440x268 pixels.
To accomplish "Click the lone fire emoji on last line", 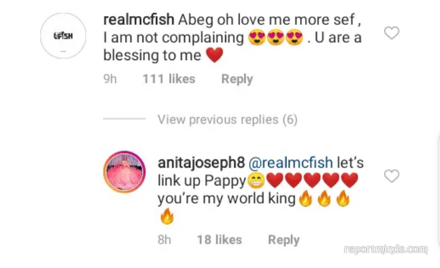I will 167,217.
